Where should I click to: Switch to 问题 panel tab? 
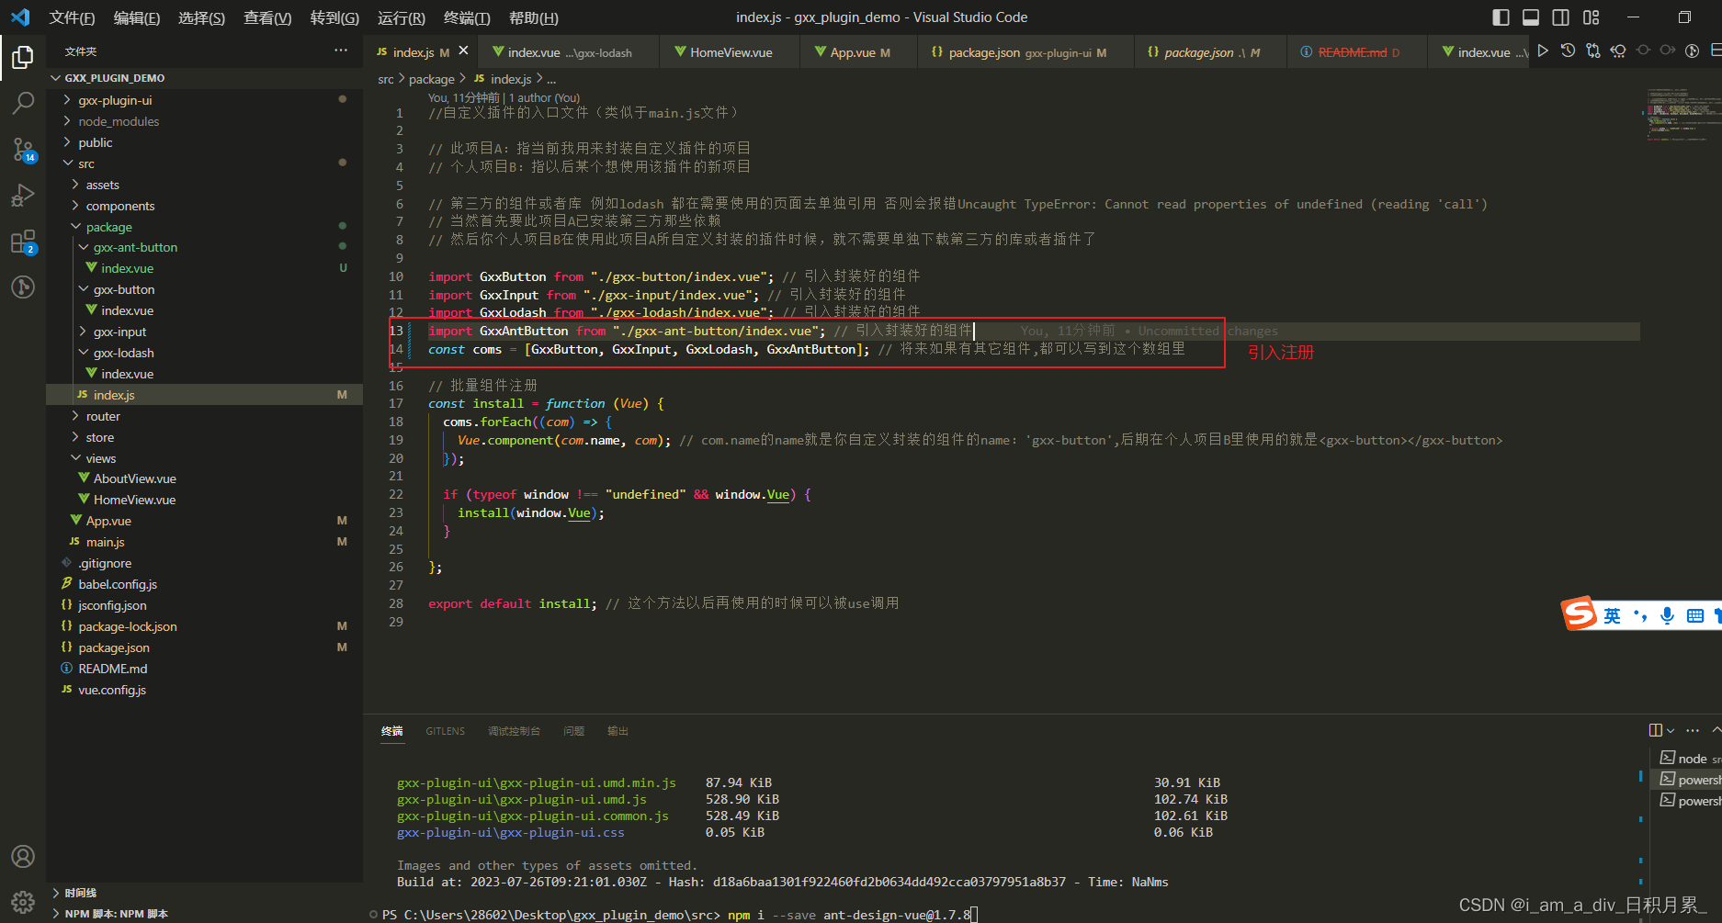(x=574, y=731)
